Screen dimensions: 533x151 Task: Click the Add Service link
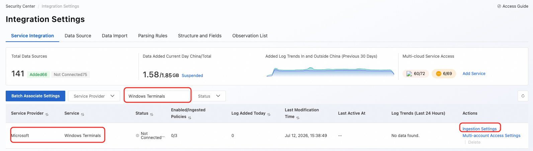pyautogui.click(x=474, y=74)
